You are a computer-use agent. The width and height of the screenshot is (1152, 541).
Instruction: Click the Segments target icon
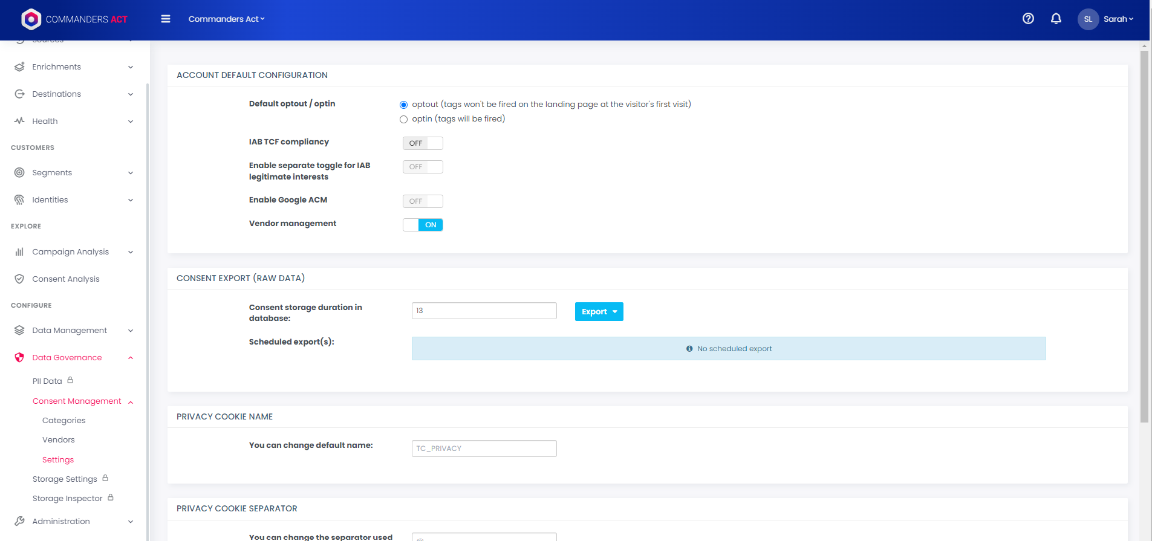(x=19, y=172)
